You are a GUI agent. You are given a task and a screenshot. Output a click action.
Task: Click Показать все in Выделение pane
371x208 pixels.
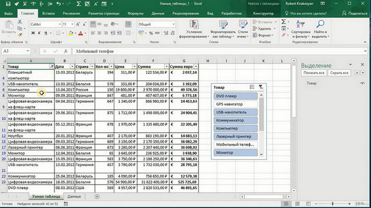(x=314, y=73)
